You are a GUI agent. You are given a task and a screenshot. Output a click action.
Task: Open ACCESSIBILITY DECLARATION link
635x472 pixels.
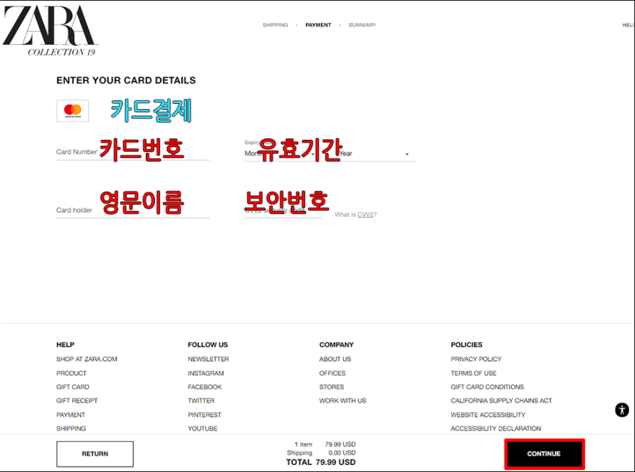[x=496, y=429]
